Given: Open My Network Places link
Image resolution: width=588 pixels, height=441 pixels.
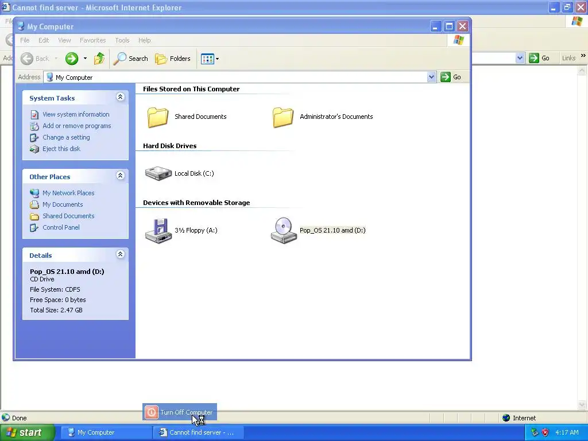Looking at the screenshot, I should [69, 193].
